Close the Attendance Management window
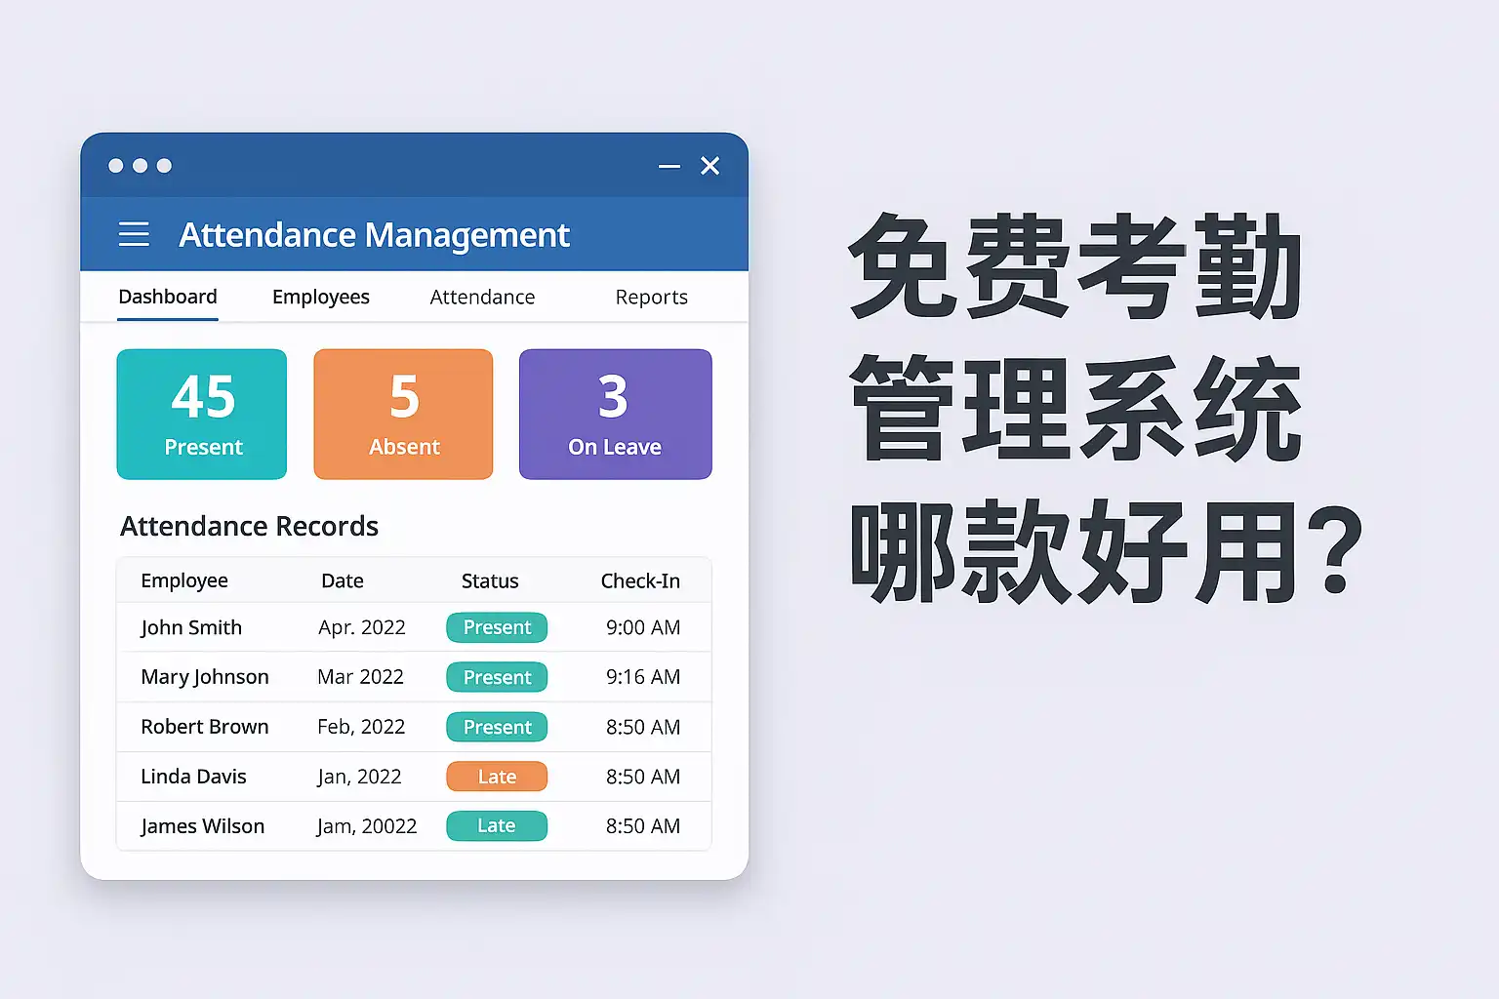This screenshot has width=1499, height=999. (710, 166)
